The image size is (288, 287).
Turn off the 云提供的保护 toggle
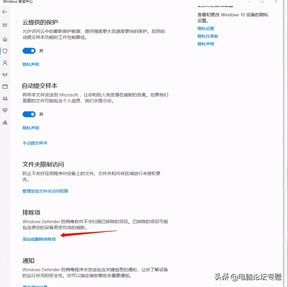[29, 51]
